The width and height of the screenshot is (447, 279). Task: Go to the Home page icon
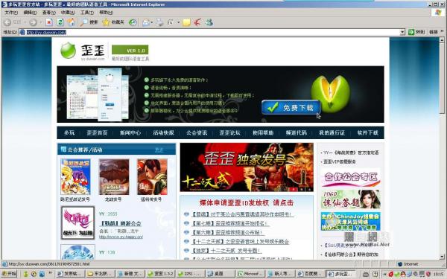click(x=72, y=22)
